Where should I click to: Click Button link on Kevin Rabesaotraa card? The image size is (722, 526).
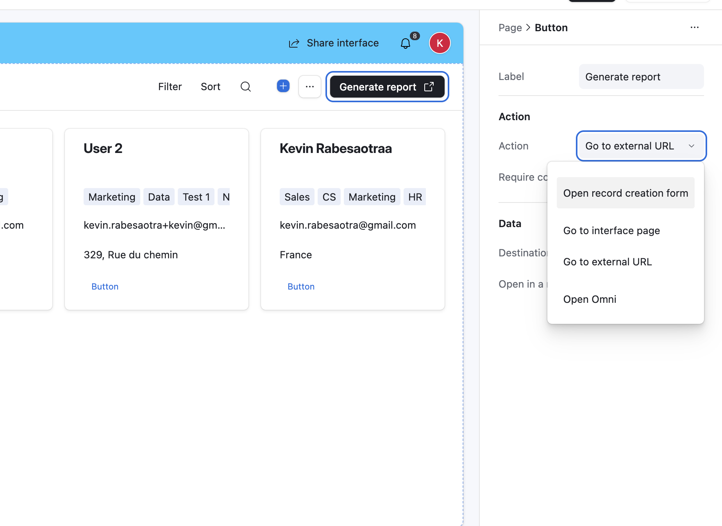point(301,286)
